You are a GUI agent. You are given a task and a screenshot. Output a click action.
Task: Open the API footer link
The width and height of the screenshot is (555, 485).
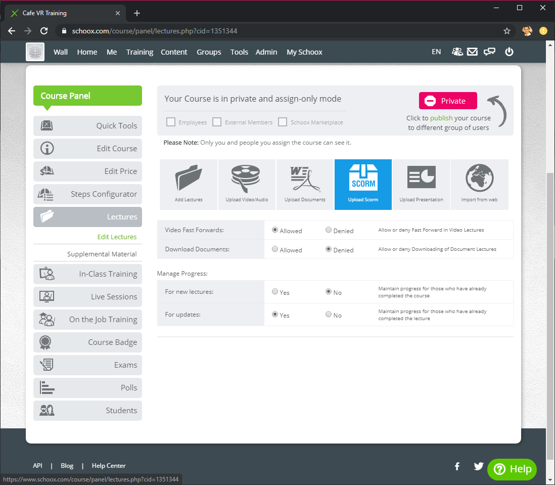click(37, 466)
